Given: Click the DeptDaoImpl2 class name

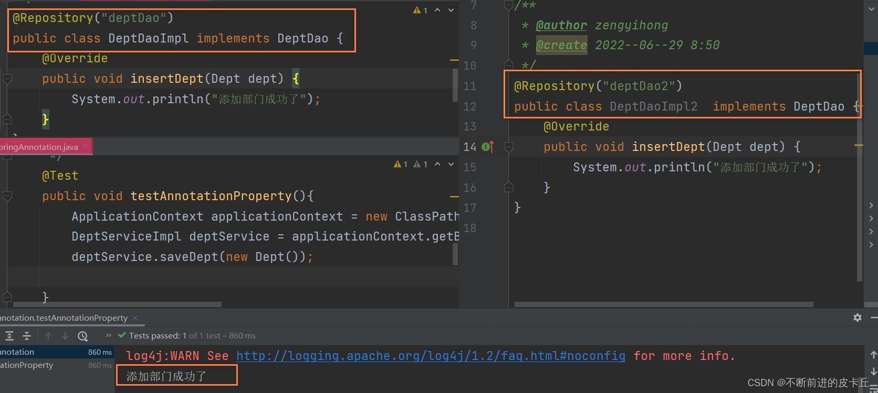Looking at the screenshot, I should (654, 106).
